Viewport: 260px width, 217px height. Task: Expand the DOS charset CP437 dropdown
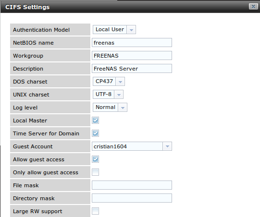[120, 82]
